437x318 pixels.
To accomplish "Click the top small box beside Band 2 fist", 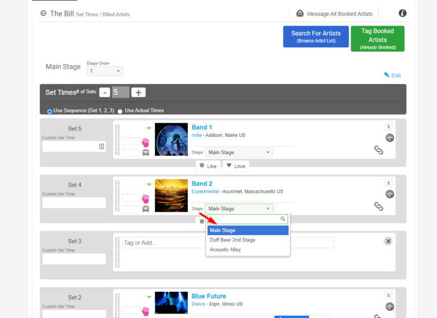I will (x=131, y=198).
